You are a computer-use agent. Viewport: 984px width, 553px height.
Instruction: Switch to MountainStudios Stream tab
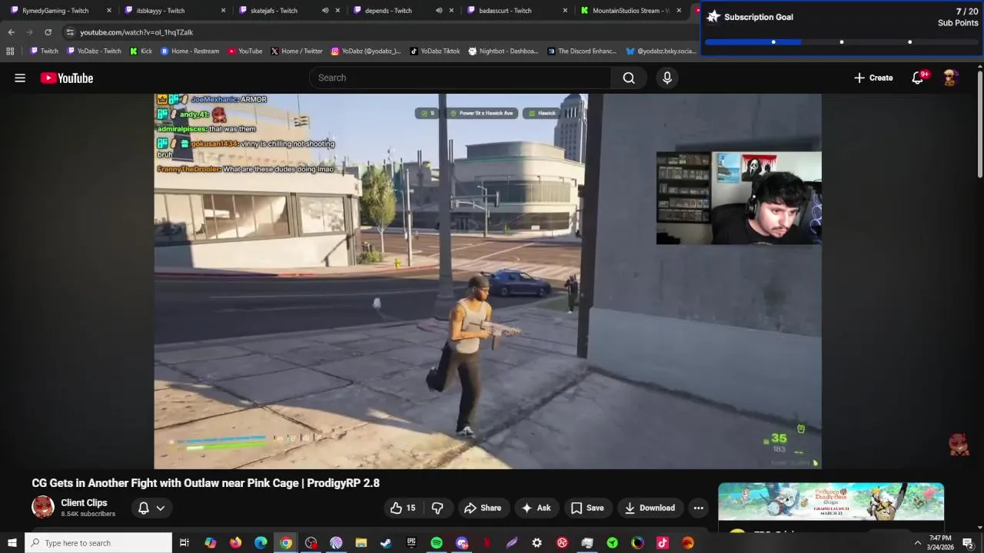630,11
